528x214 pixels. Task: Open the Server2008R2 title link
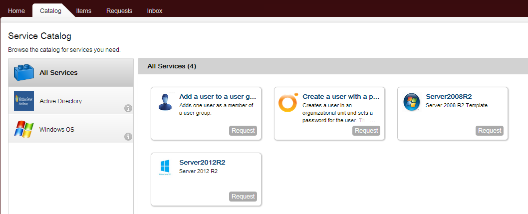(x=449, y=97)
